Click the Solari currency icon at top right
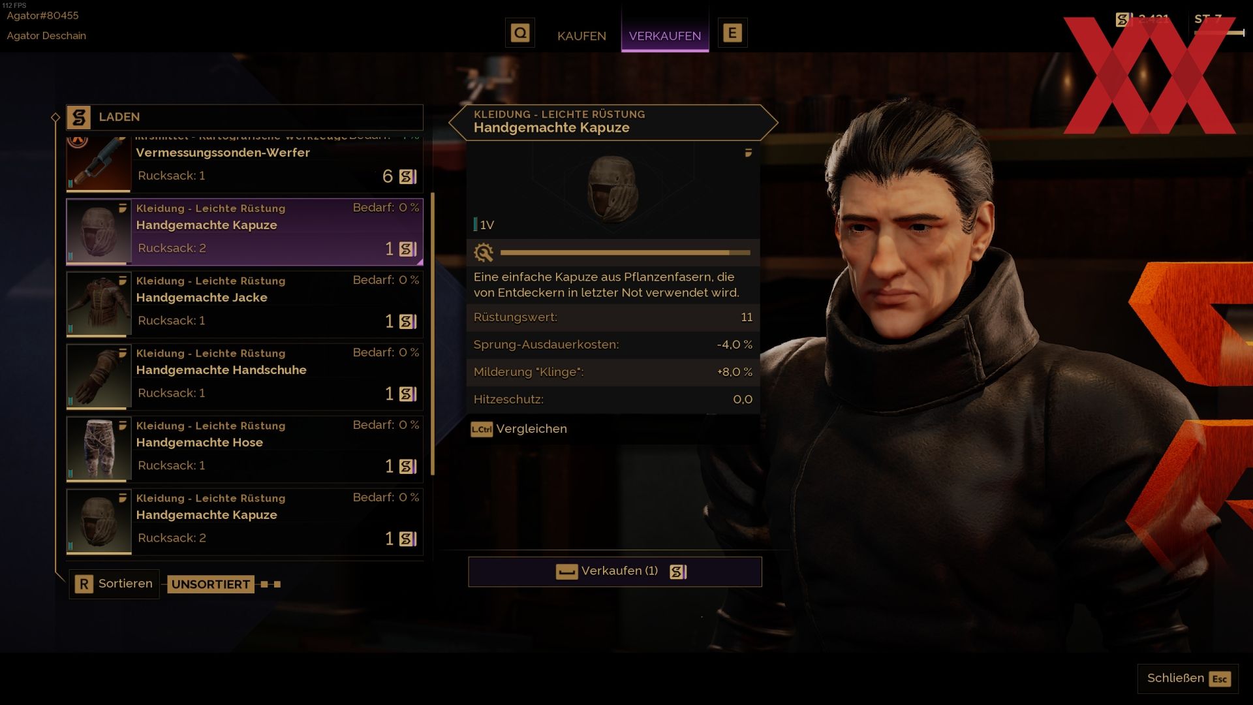Image resolution: width=1253 pixels, height=705 pixels. (1122, 20)
